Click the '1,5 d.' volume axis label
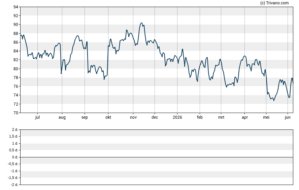The height and width of the screenshot is (190, 299). 13,136
